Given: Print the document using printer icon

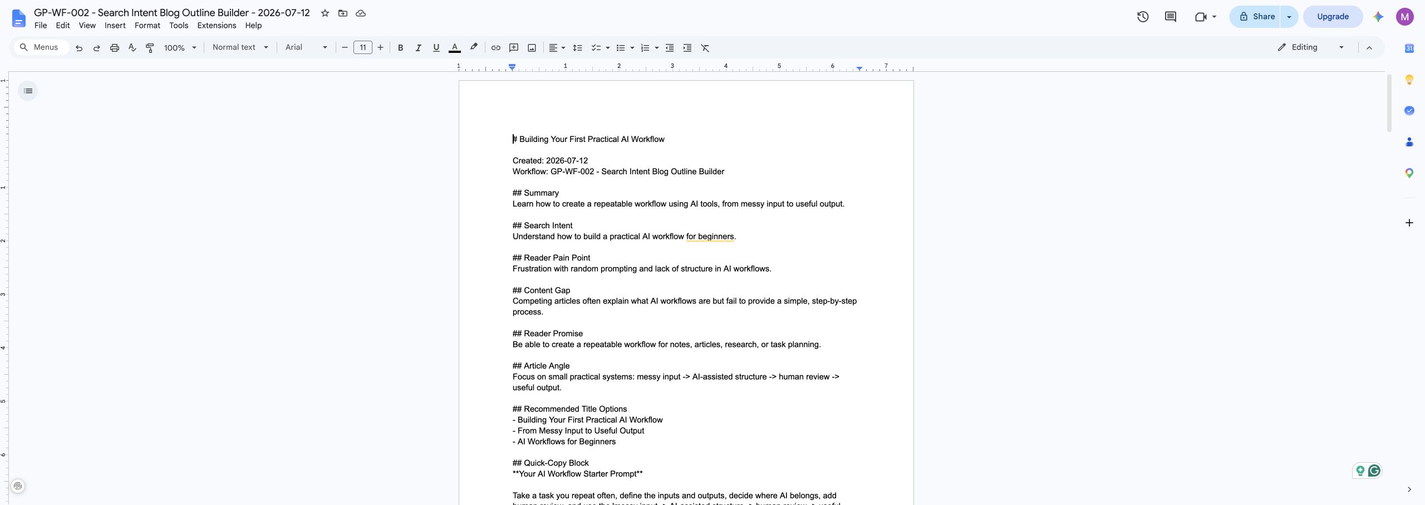Looking at the screenshot, I should click(x=115, y=48).
